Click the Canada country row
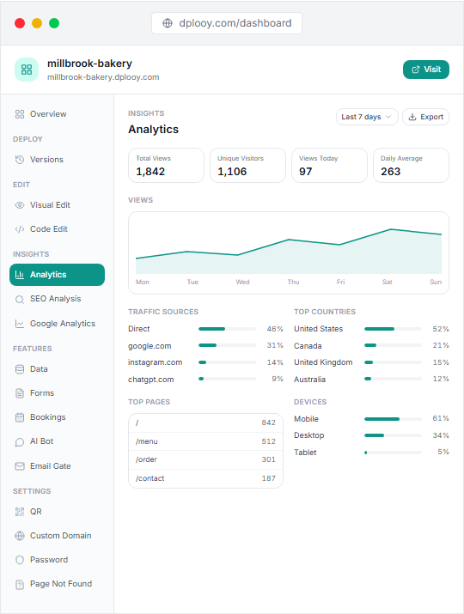 click(x=371, y=346)
